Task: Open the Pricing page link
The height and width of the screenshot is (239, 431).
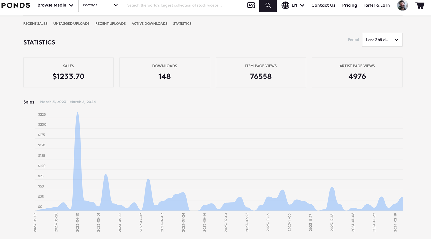Action: [350, 5]
